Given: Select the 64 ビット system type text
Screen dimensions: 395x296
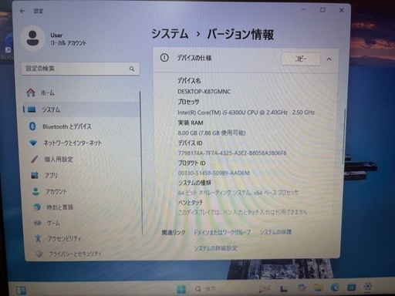Looking at the screenshot, I should pyautogui.click(x=238, y=193).
